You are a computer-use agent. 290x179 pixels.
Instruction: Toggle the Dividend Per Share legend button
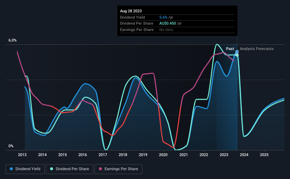pyautogui.click(x=70, y=169)
